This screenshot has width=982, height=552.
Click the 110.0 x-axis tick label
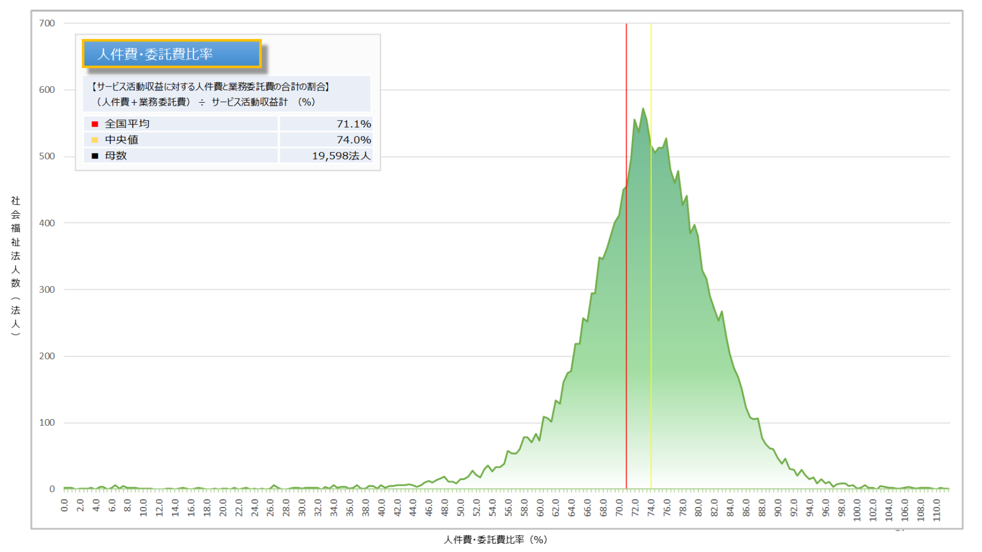click(937, 510)
